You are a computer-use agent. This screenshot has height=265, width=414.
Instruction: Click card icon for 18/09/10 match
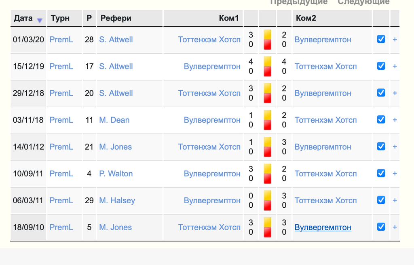point(268,227)
